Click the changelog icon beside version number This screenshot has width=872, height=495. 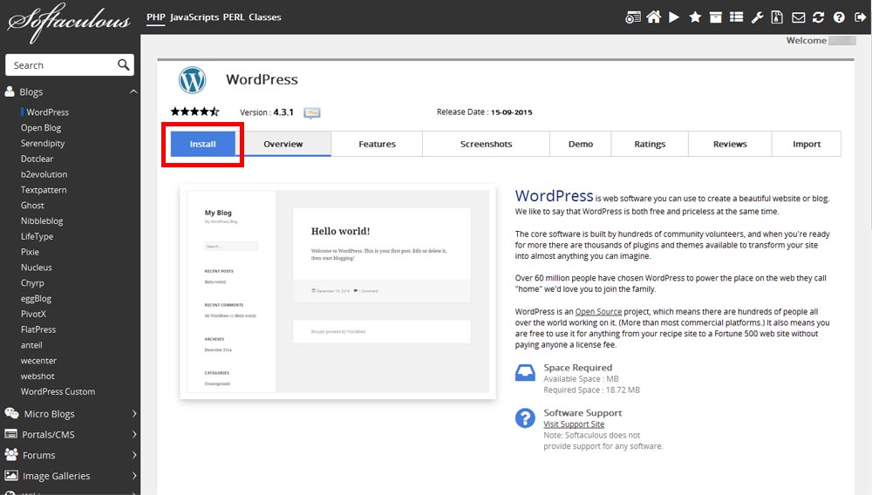(312, 112)
